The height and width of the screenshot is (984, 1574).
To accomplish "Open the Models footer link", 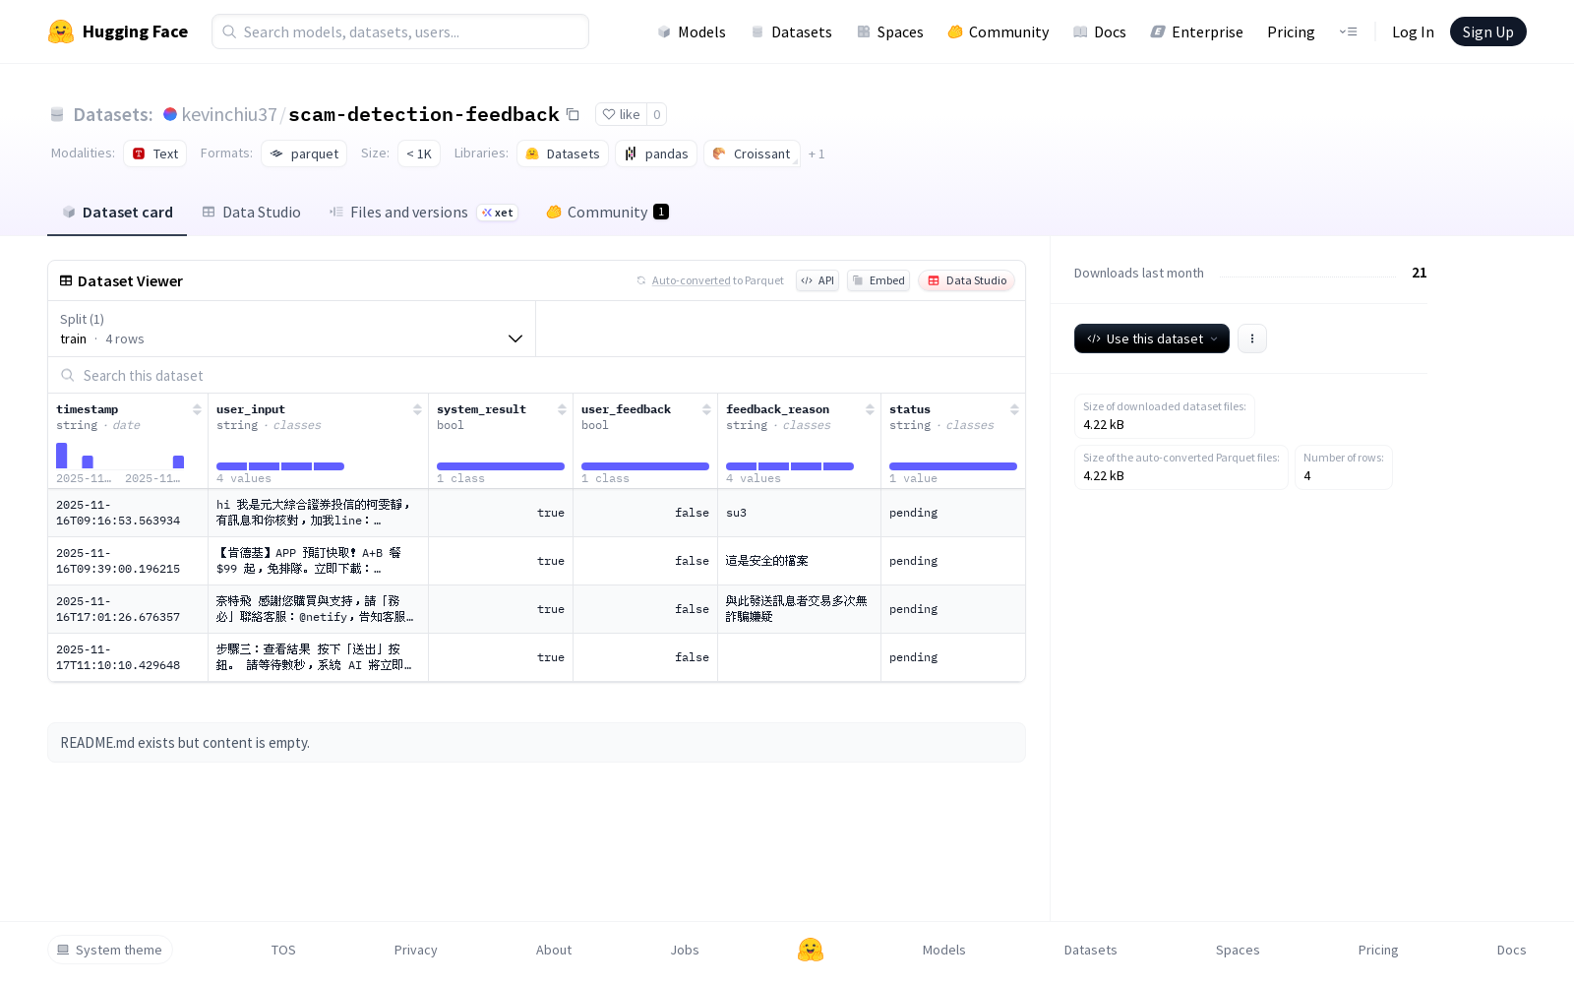I will (x=944, y=950).
